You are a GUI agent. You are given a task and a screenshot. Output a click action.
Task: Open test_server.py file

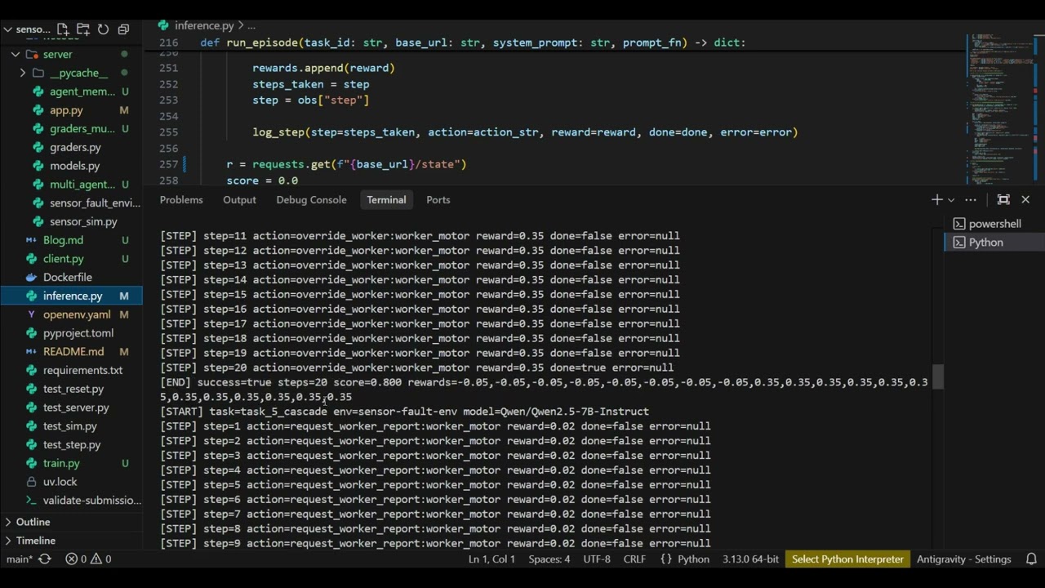pyautogui.click(x=76, y=408)
